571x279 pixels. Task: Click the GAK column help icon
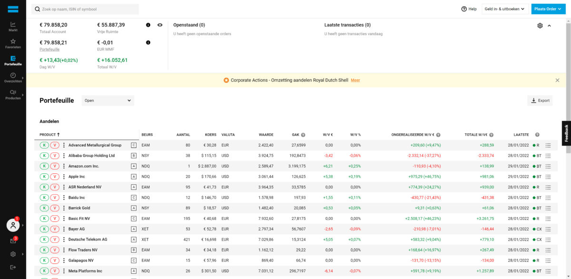[x=303, y=135]
